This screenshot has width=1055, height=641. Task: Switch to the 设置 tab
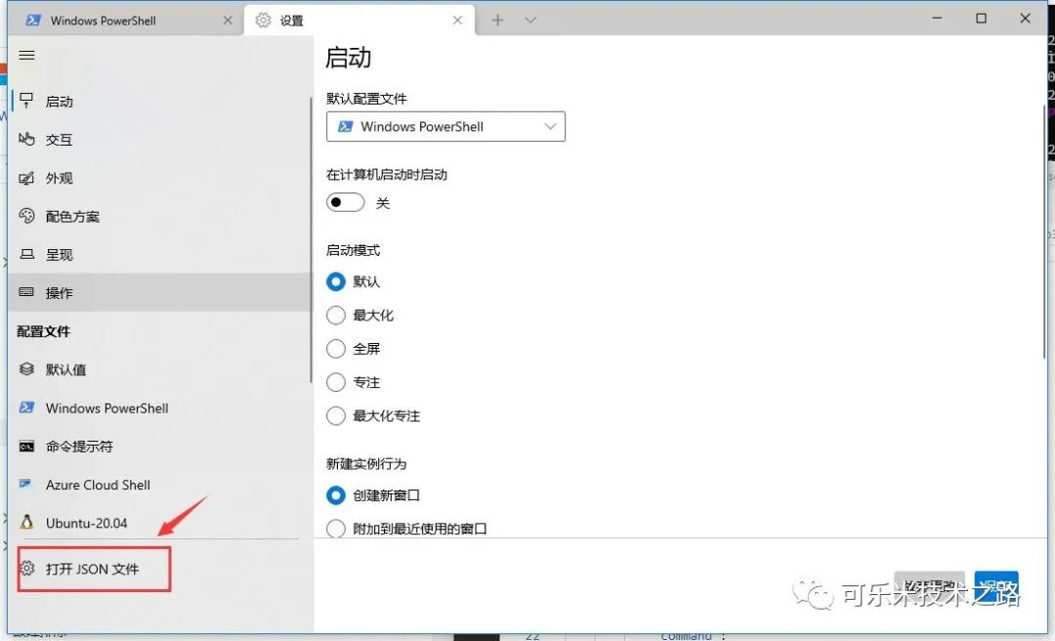point(293,19)
